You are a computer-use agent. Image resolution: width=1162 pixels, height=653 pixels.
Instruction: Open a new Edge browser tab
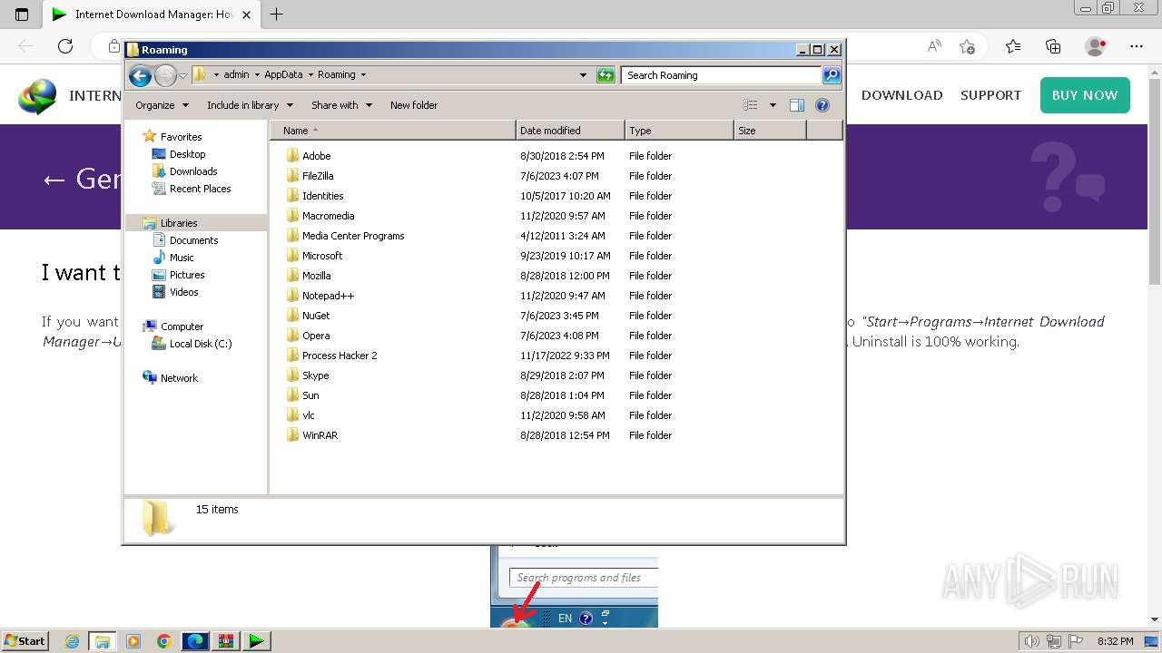(x=277, y=15)
